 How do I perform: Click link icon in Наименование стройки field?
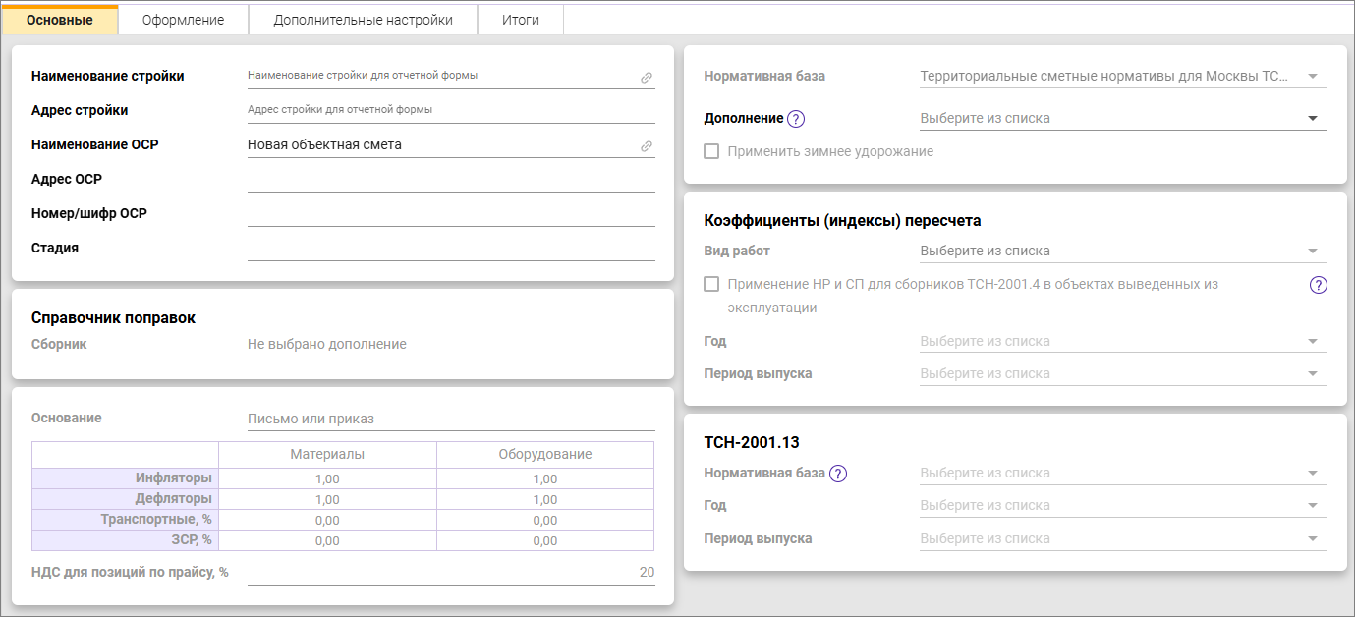pos(647,77)
